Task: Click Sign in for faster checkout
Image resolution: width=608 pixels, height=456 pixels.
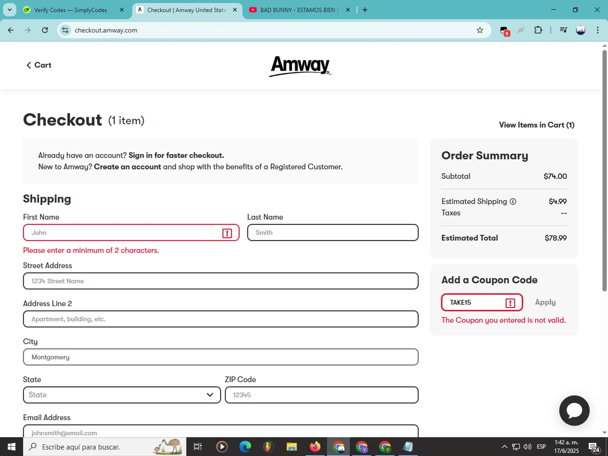Action: click(x=176, y=155)
